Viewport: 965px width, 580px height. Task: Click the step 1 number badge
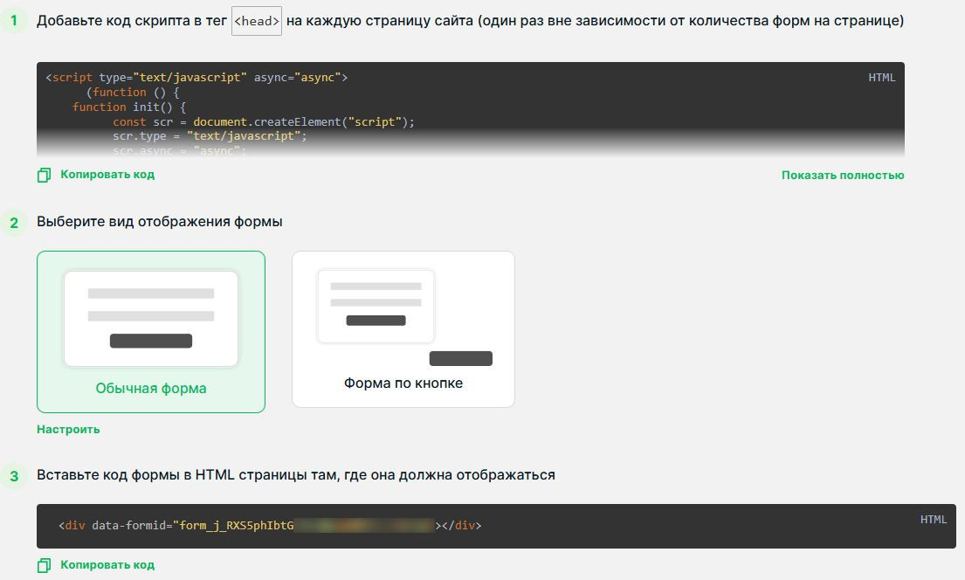coord(14,21)
